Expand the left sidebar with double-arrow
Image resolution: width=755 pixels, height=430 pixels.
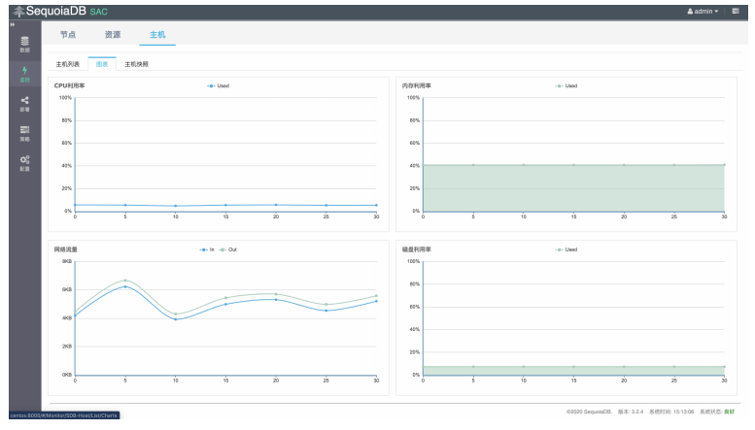click(x=13, y=24)
